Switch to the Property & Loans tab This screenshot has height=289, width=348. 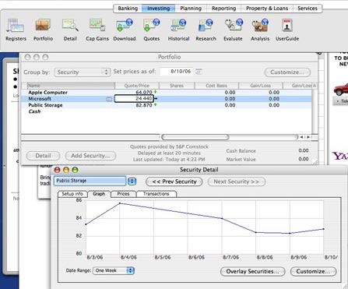[267, 9]
